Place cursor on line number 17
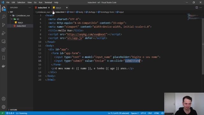The height and width of the screenshot is (115, 204). 40,68
